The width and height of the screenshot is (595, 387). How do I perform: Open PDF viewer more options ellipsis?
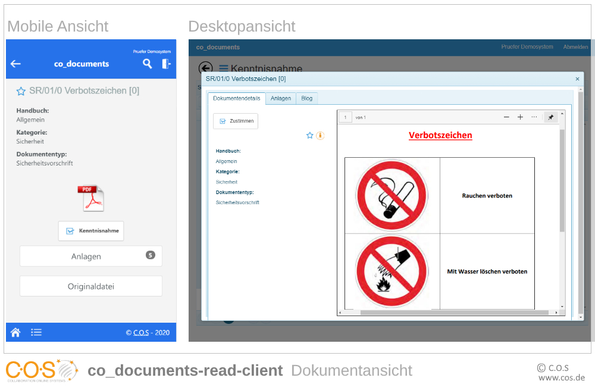pyautogui.click(x=534, y=117)
